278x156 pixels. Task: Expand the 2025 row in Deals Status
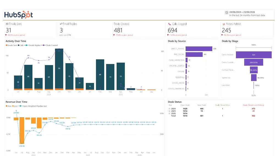coord(169,111)
